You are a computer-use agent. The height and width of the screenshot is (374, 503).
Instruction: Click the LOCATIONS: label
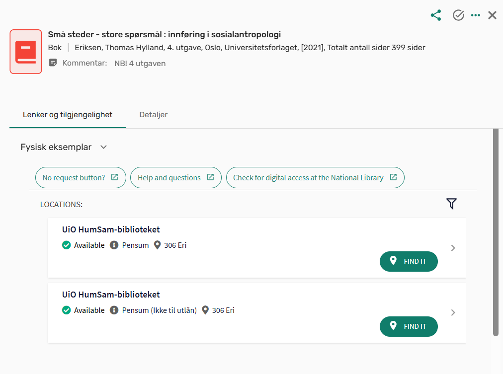[61, 205]
